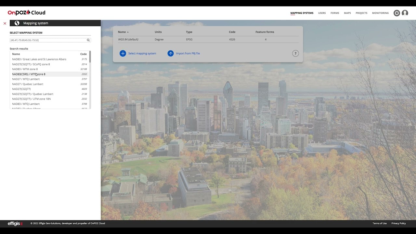Click the Effigis logo in the footer

[x=15, y=224]
